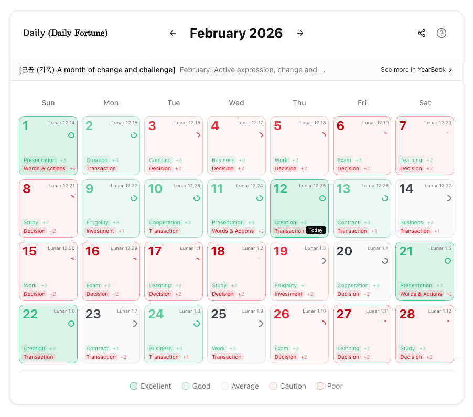Screen dimensions: 473x417
Task: Click the Good color dot in the legend
Action: tap(186, 386)
